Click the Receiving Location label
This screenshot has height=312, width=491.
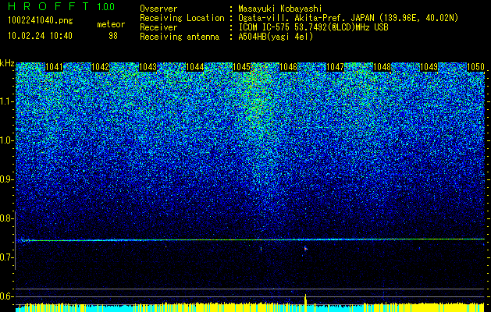click(182, 18)
